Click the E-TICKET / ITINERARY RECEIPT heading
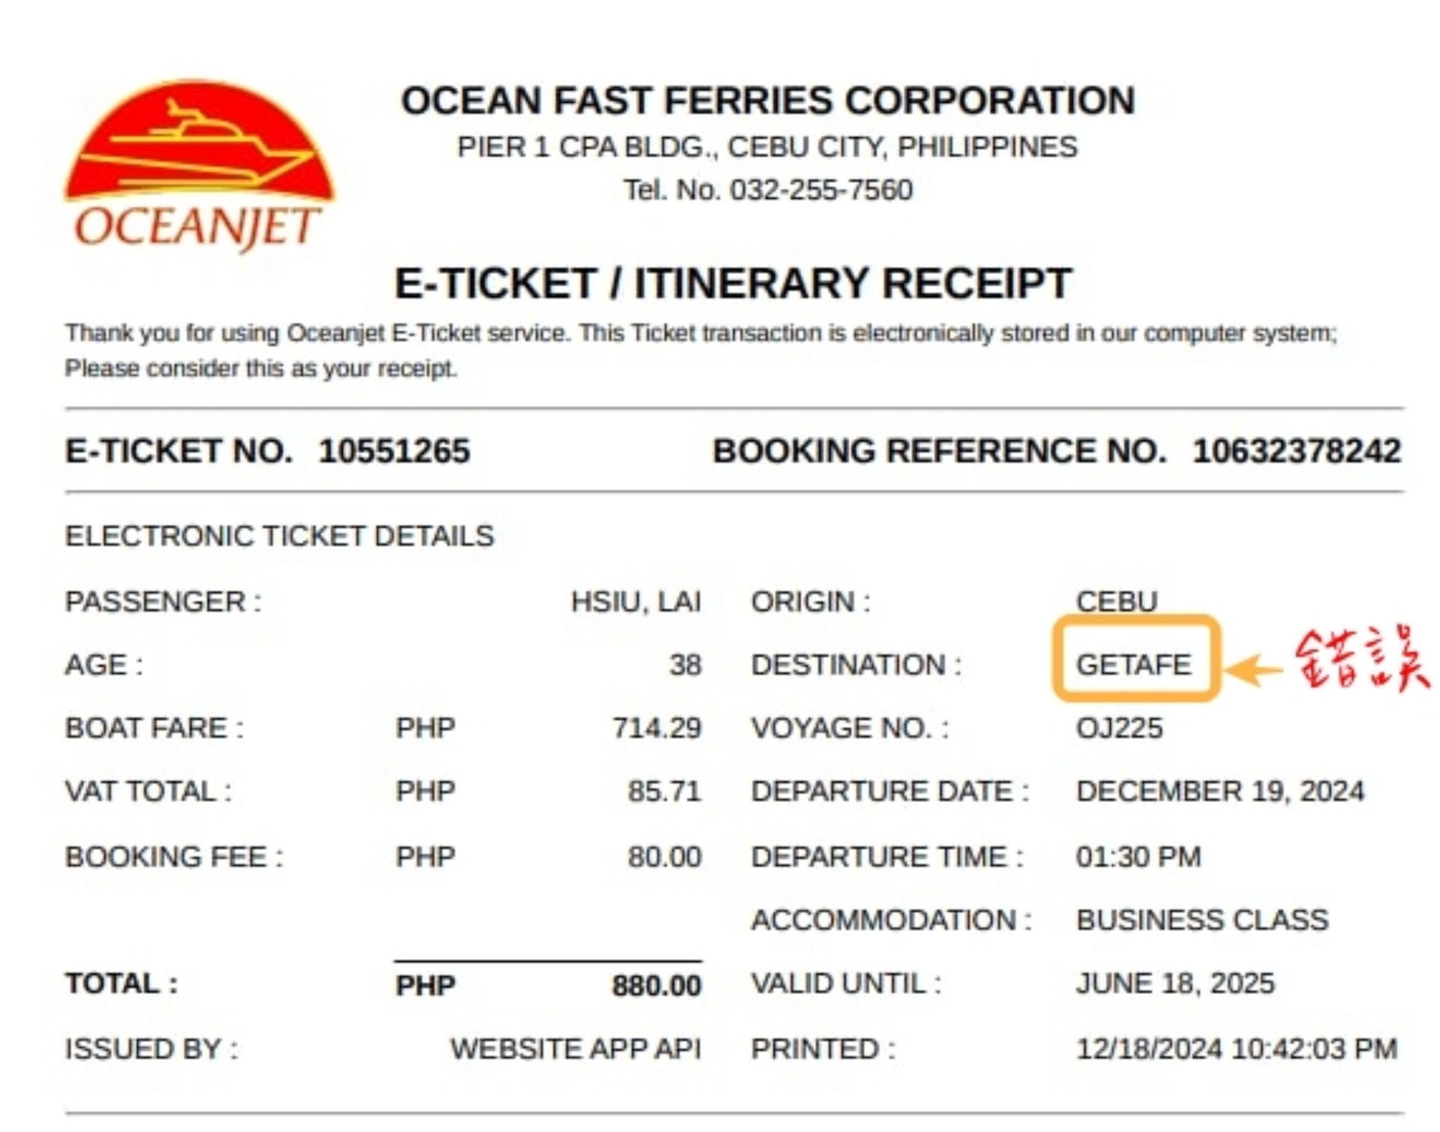Screen dimensions: 1440x1132 tap(733, 284)
